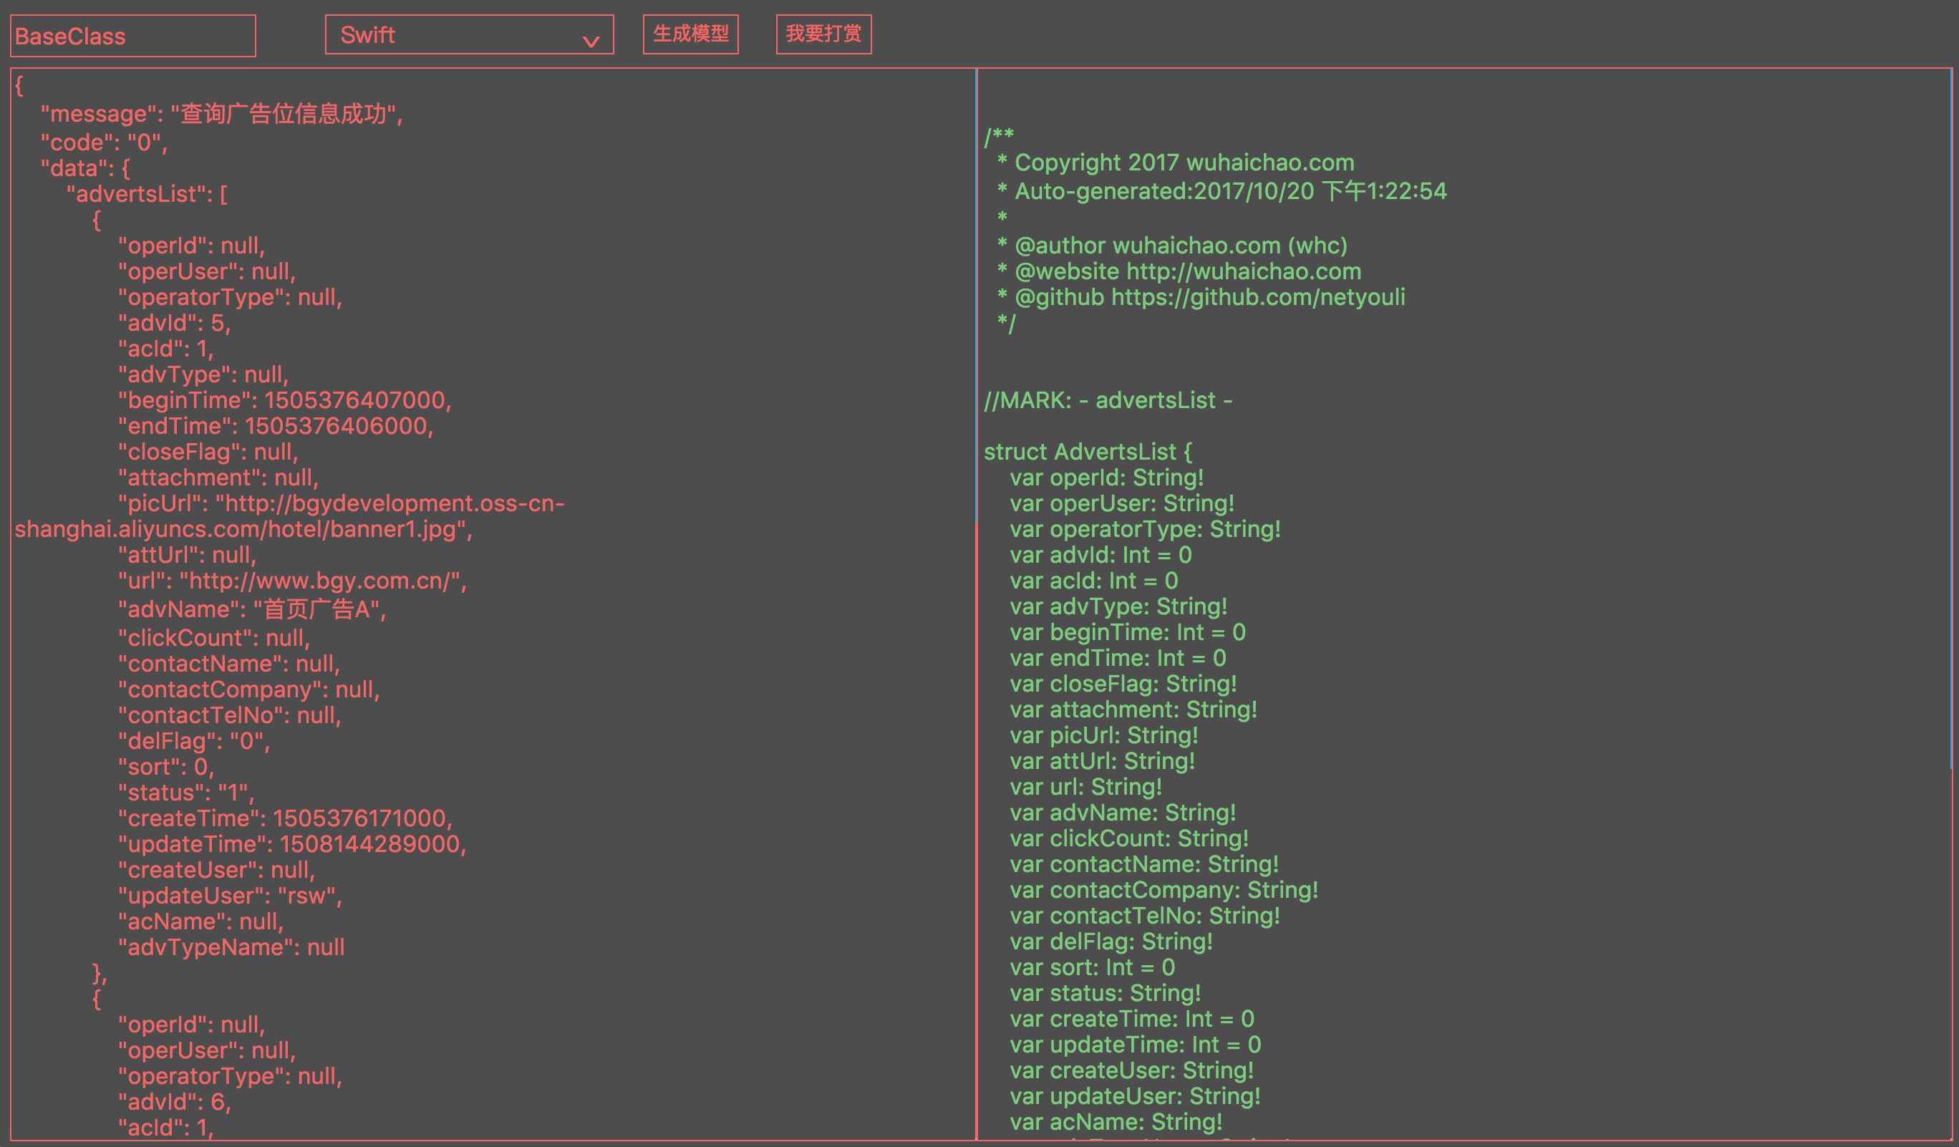
Task: Click the Auto-generated:2017/10/20 timestamp line
Action: pyautogui.click(x=1222, y=191)
